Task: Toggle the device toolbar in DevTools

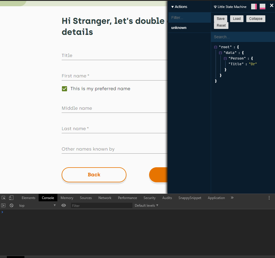Action: [x=11, y=198]
